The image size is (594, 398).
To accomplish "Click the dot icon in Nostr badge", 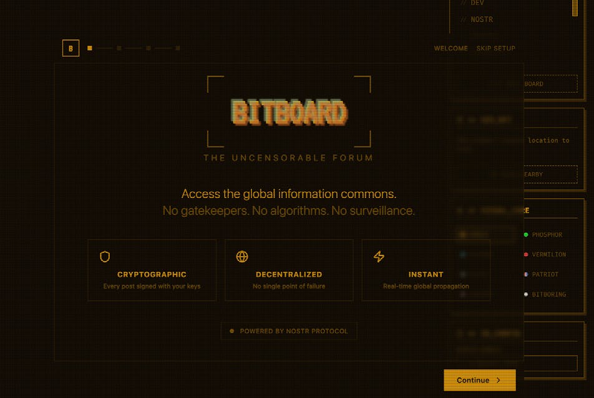I will point(232,331).
